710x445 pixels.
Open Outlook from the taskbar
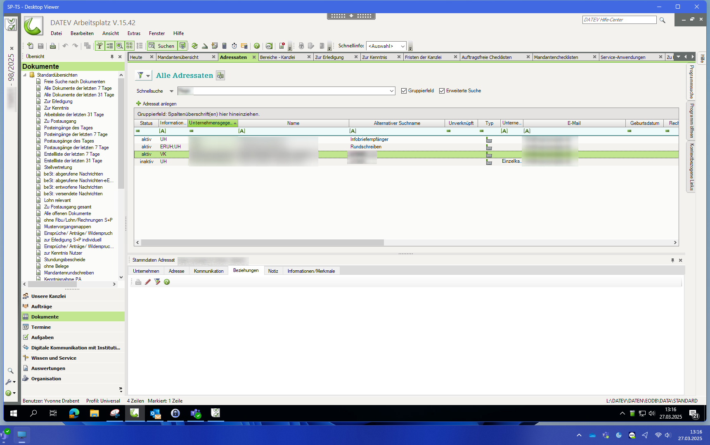[x=155, y=413]
